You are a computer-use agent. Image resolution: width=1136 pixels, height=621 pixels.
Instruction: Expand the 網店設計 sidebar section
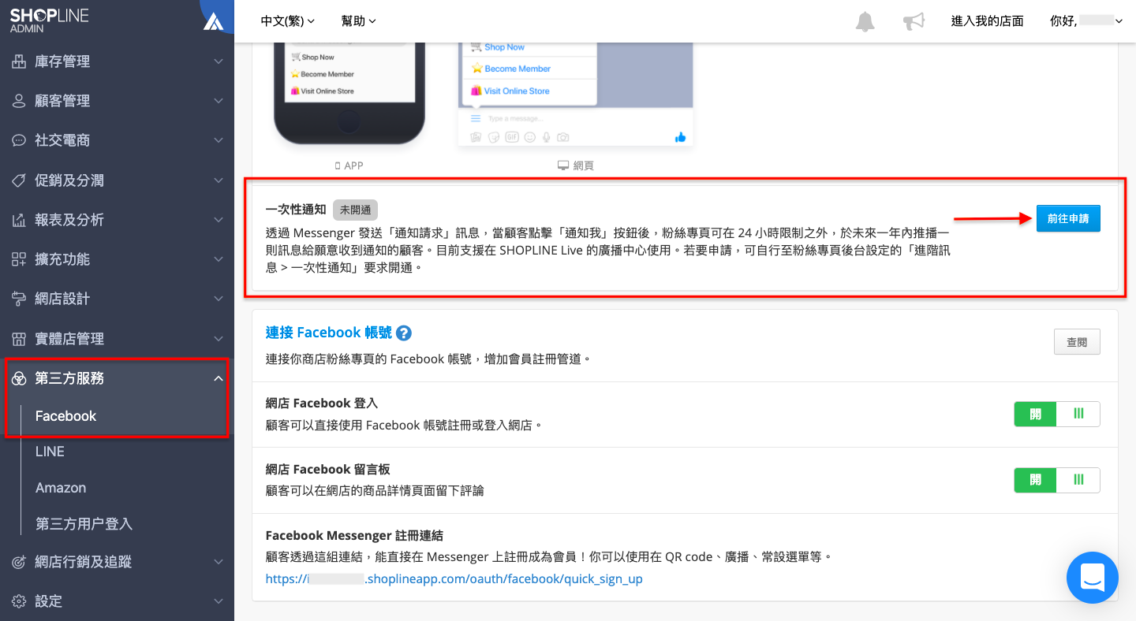pyautogui.click(x=219, y=299)
